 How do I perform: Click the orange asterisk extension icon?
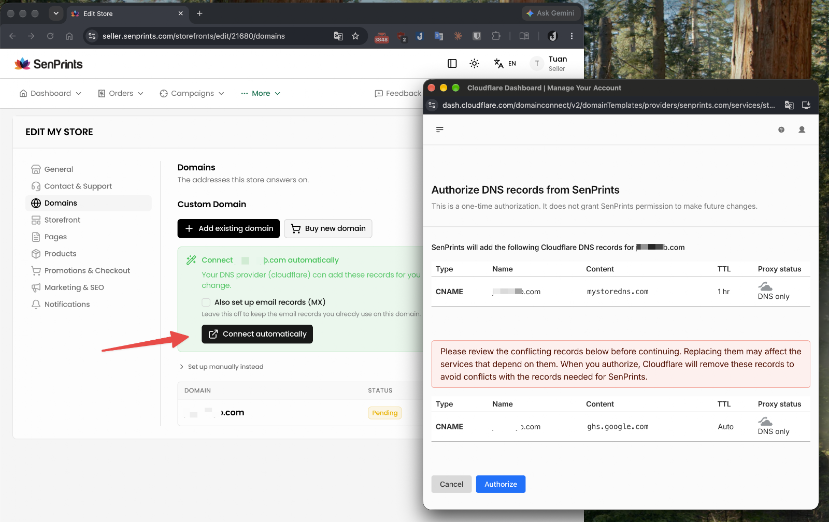coord(458,36)
